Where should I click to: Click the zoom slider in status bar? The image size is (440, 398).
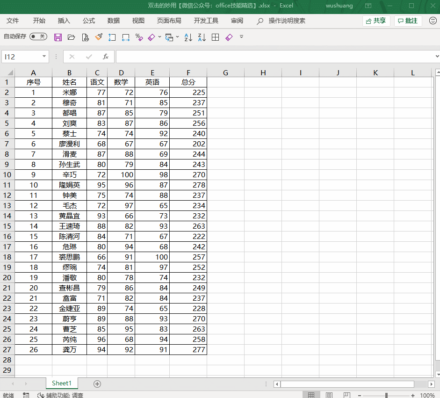[x=386, y=395]
